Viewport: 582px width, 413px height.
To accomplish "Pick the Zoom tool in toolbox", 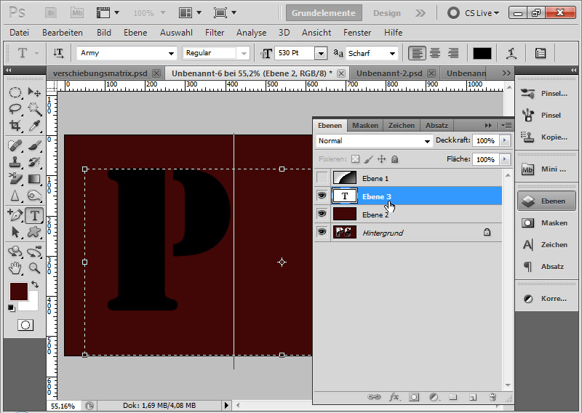I will pyautogui.click(x=33, y=268).
